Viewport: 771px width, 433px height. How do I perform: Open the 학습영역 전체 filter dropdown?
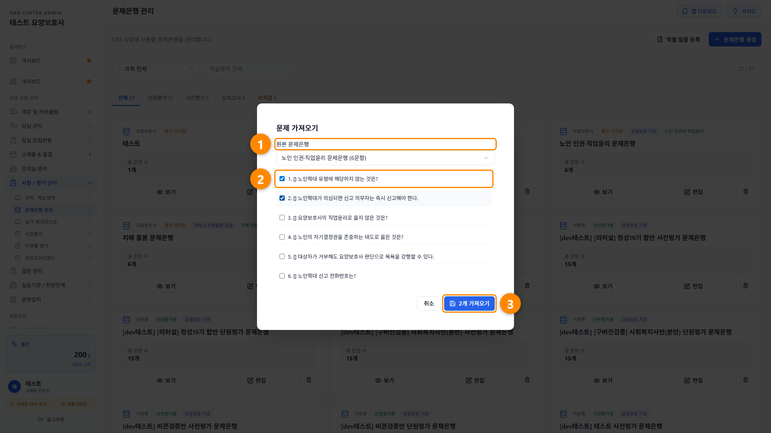pos(248,69)
